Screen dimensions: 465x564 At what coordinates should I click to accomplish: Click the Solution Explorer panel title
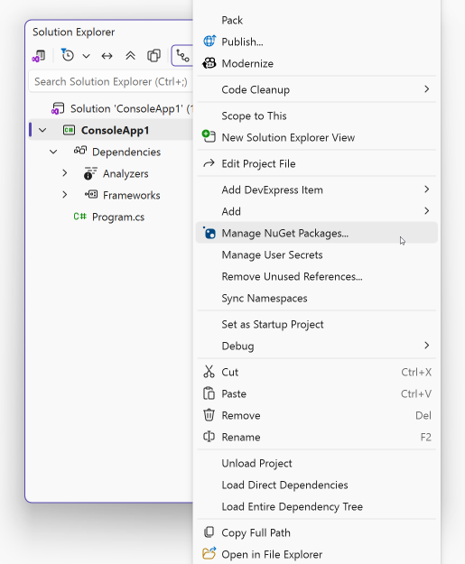74,32
